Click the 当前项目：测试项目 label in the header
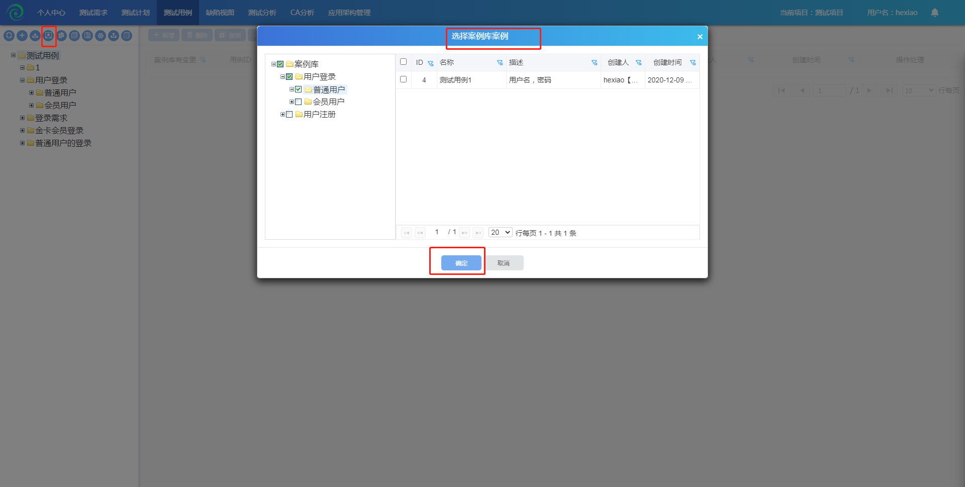Viewport: 965px width, 487px height. click(811, 13)
